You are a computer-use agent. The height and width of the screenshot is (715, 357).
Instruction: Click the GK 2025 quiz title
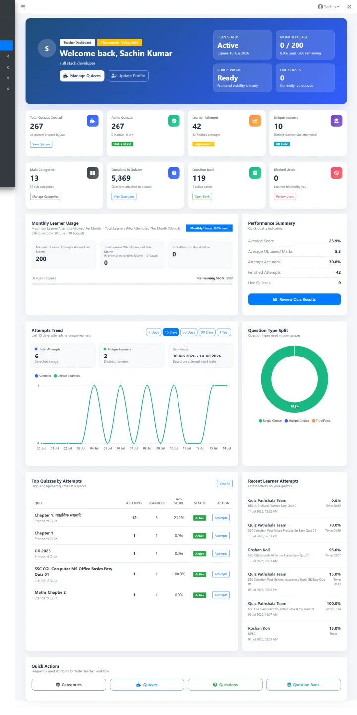43,551
